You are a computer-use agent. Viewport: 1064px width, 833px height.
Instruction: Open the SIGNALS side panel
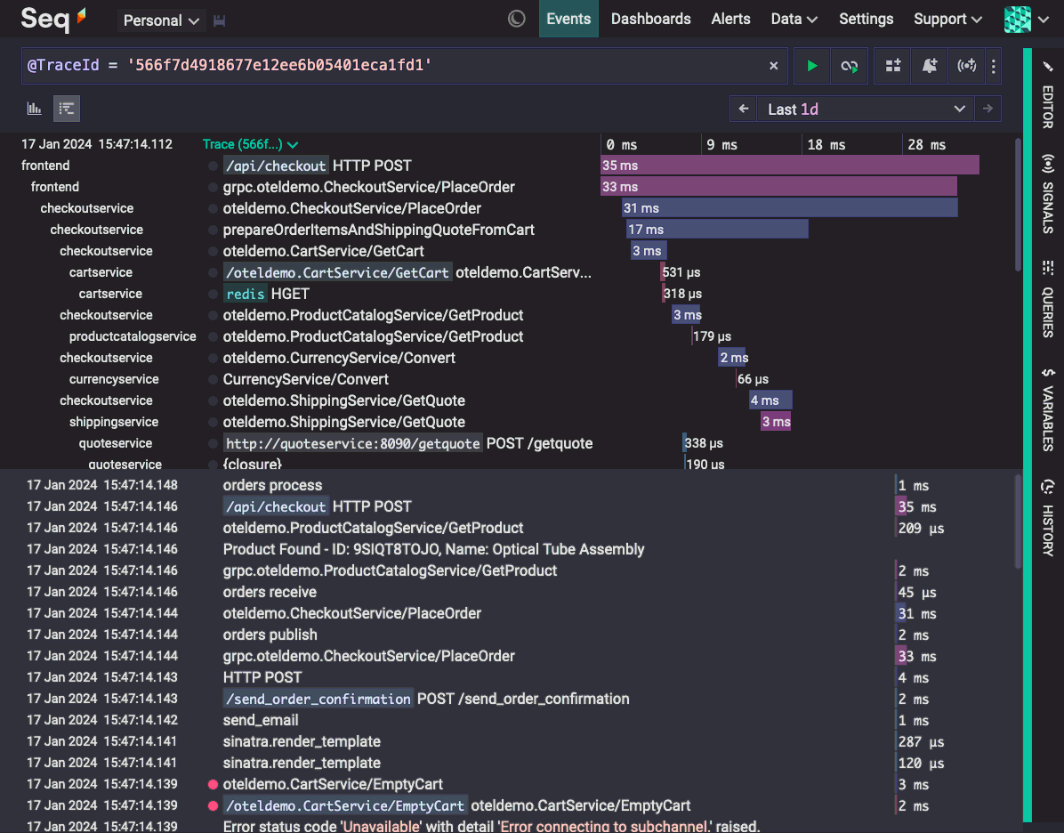pyautogui.click(x=1048, y=194)
